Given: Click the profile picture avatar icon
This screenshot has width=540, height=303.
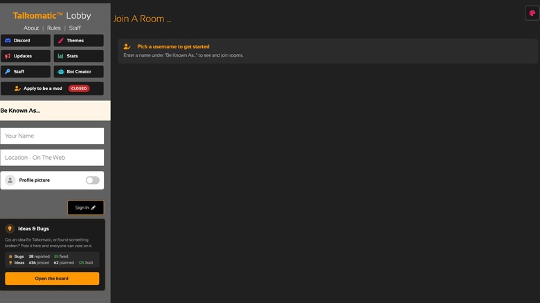Looking at the screenshot, I should (x=10, y=180).
